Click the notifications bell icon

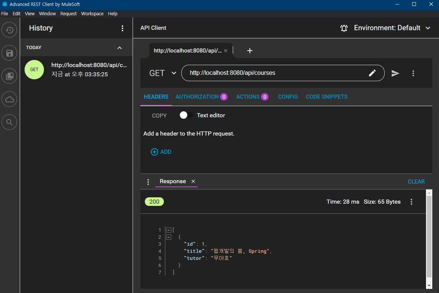(344, 28)
